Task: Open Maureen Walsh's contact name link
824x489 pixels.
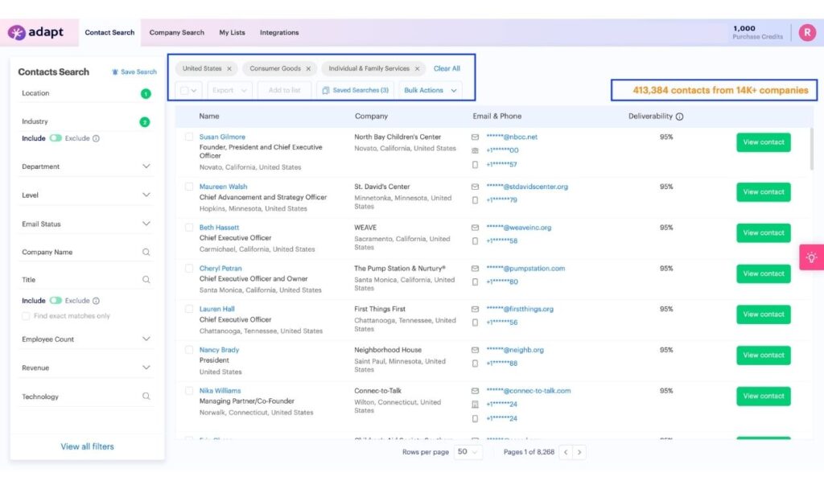Action: click(223, 187)
